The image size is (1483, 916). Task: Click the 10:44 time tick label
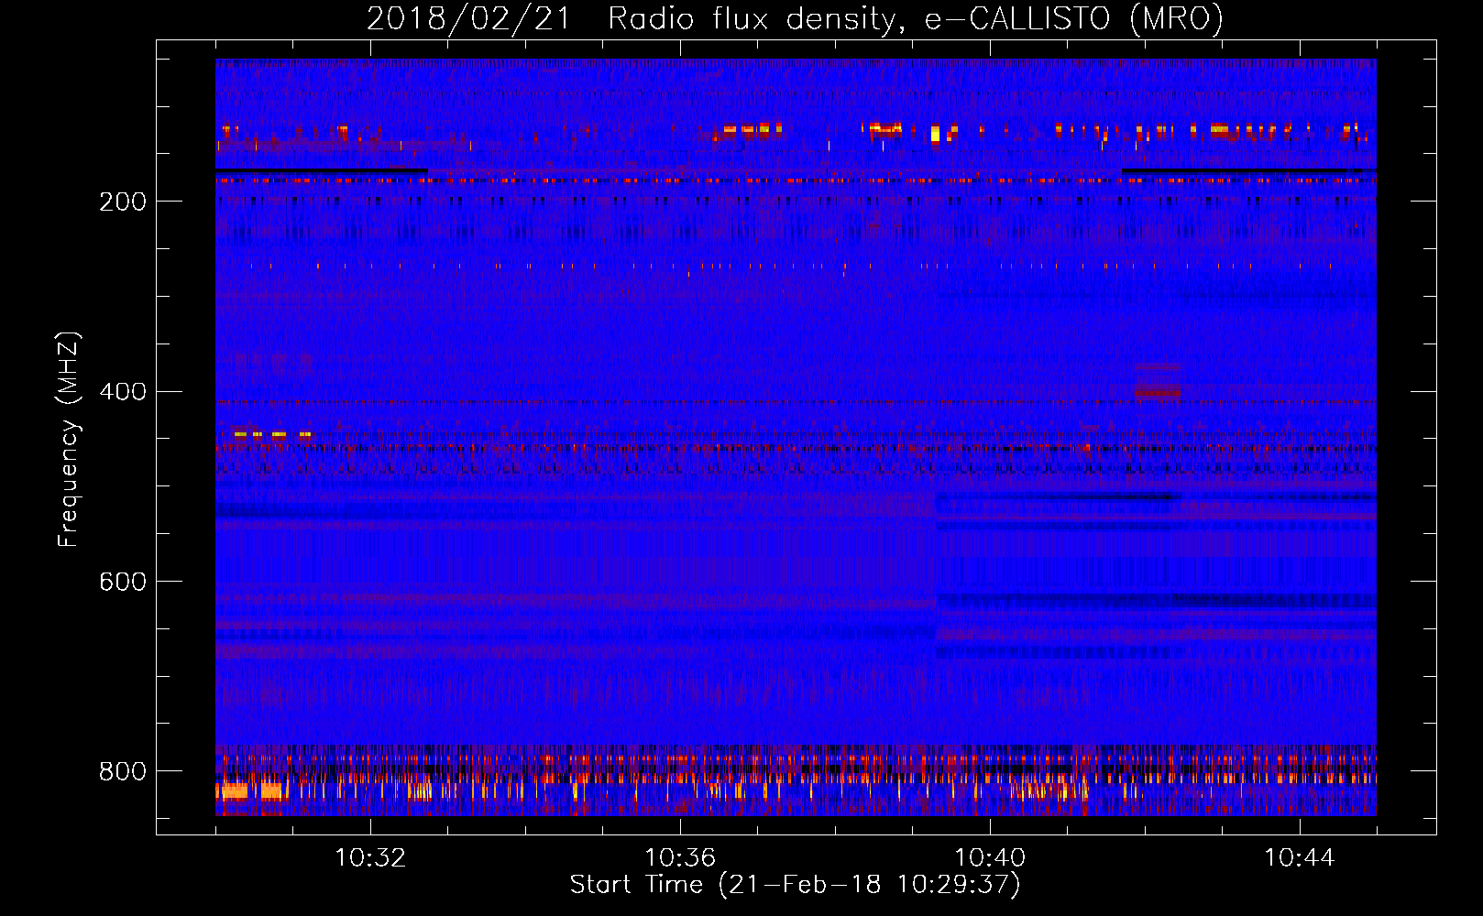(1300, 858)
